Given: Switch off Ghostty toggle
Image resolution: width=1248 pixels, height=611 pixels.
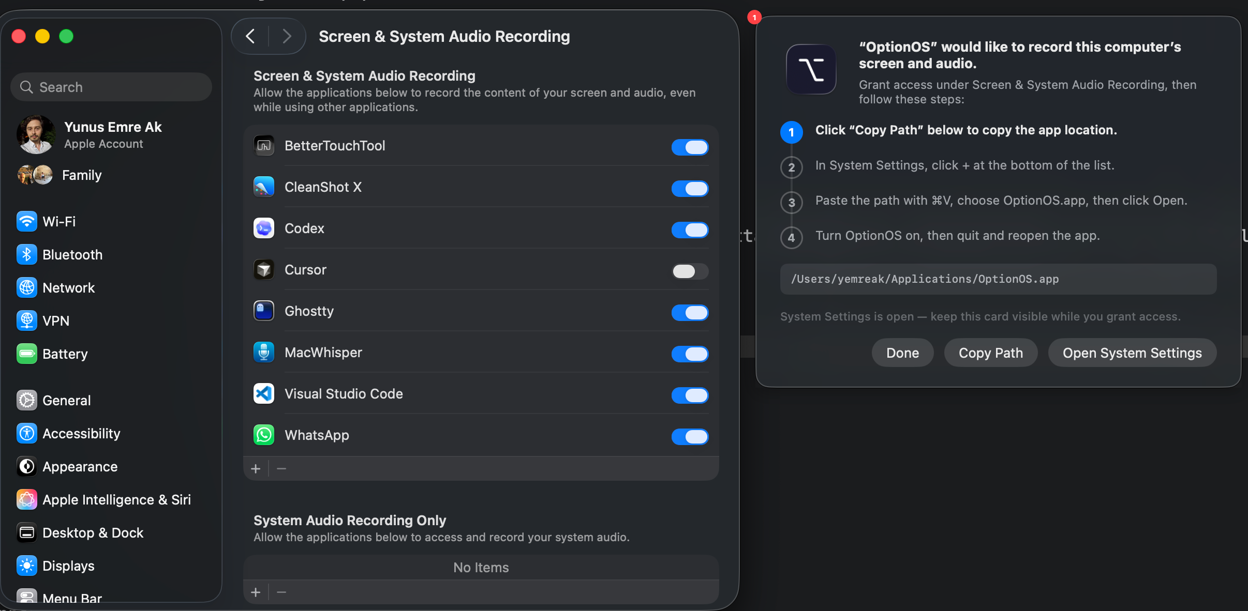Looking at the screenshot, I should [x=690, y=313].
